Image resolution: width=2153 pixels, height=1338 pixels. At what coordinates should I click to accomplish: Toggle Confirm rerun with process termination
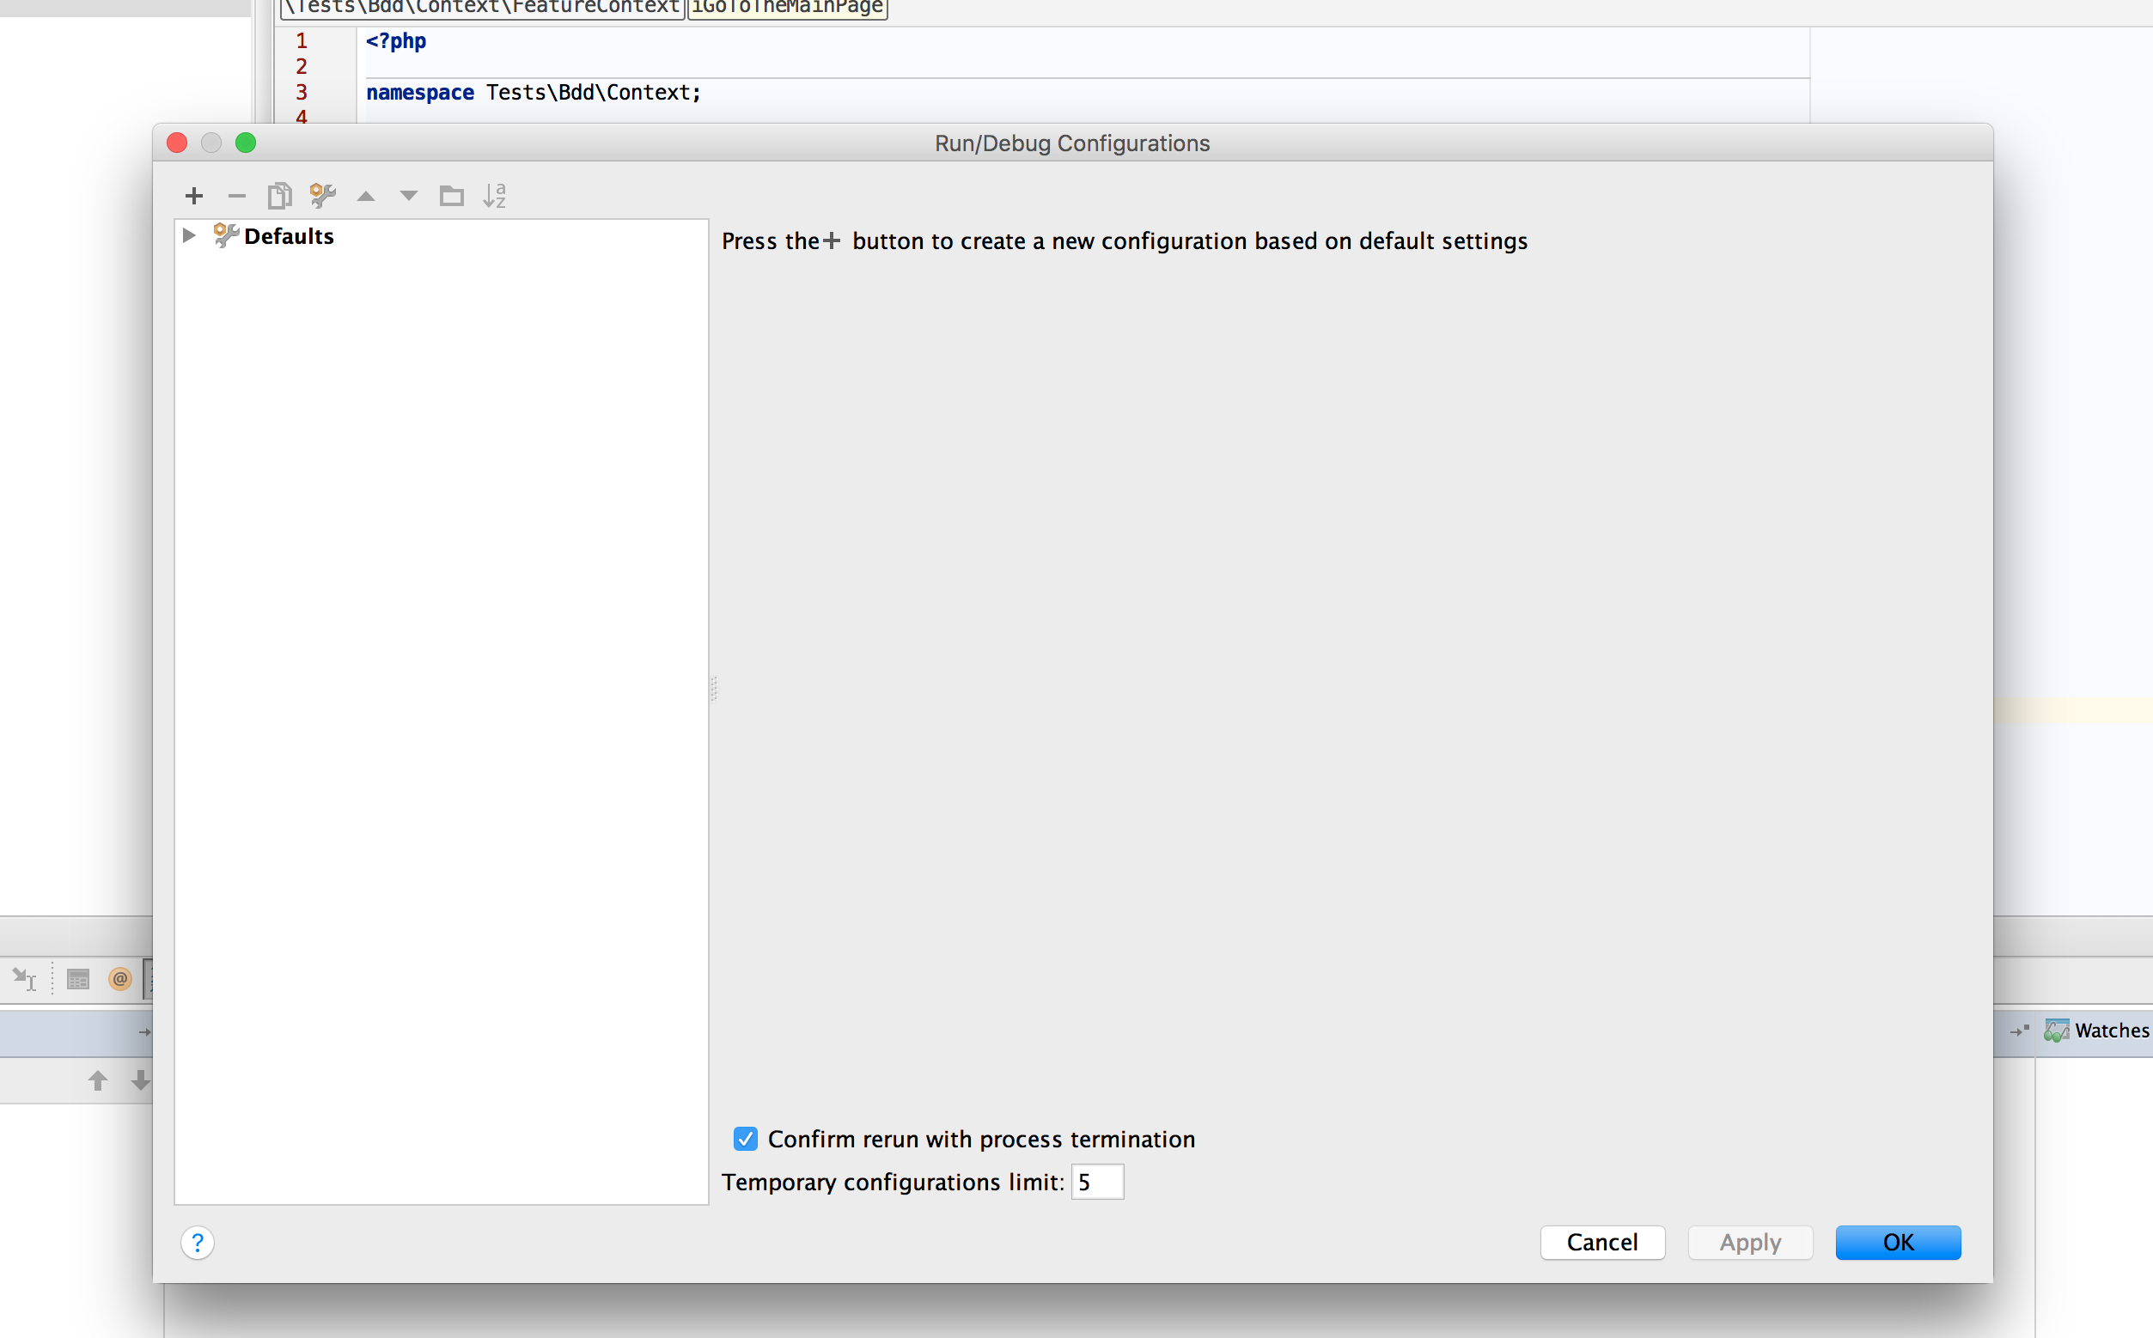[746, 1139]
